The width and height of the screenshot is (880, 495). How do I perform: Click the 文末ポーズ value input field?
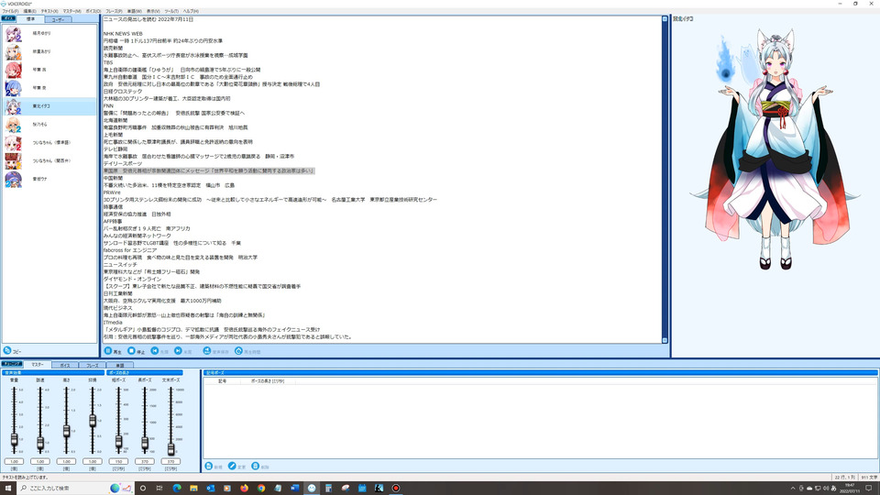click(x=170, y=461)
